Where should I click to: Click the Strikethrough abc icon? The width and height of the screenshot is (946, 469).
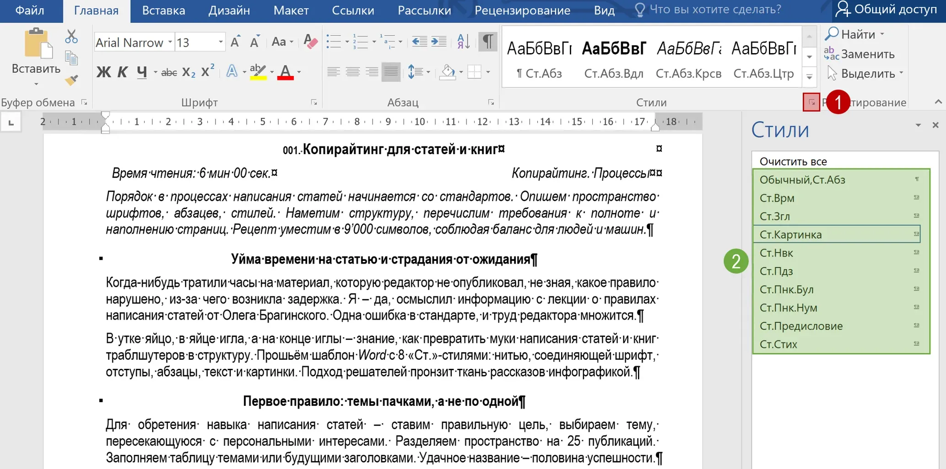pos(169,72)
